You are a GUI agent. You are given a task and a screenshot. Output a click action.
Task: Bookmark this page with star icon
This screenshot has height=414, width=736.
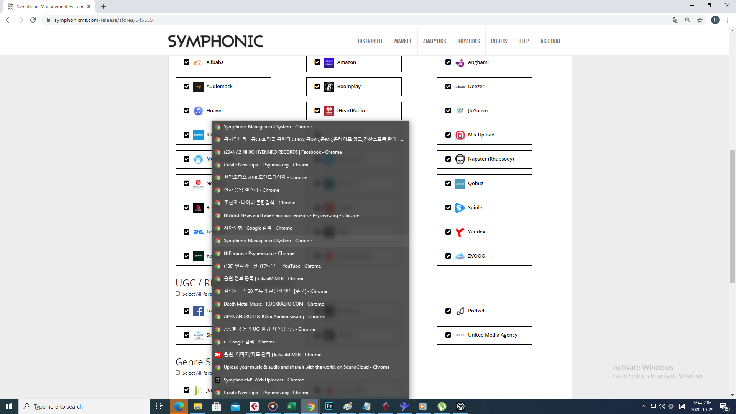(x=700, y=20)
